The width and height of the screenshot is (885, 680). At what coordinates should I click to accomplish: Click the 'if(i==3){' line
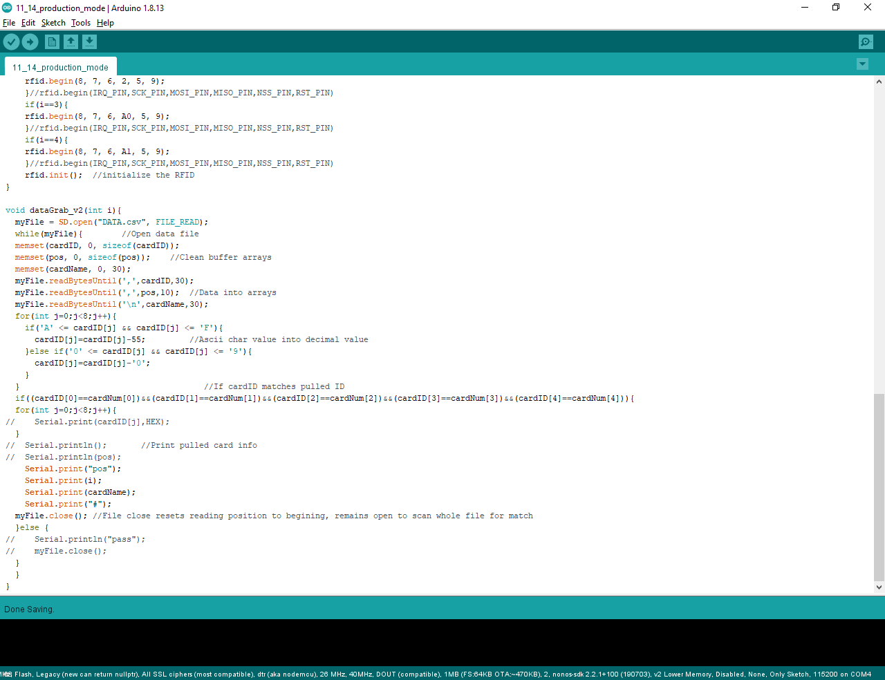click(46, 104)
